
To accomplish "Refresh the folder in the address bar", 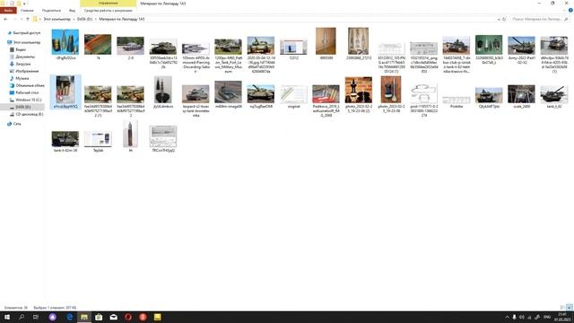I will click(504, 19).
